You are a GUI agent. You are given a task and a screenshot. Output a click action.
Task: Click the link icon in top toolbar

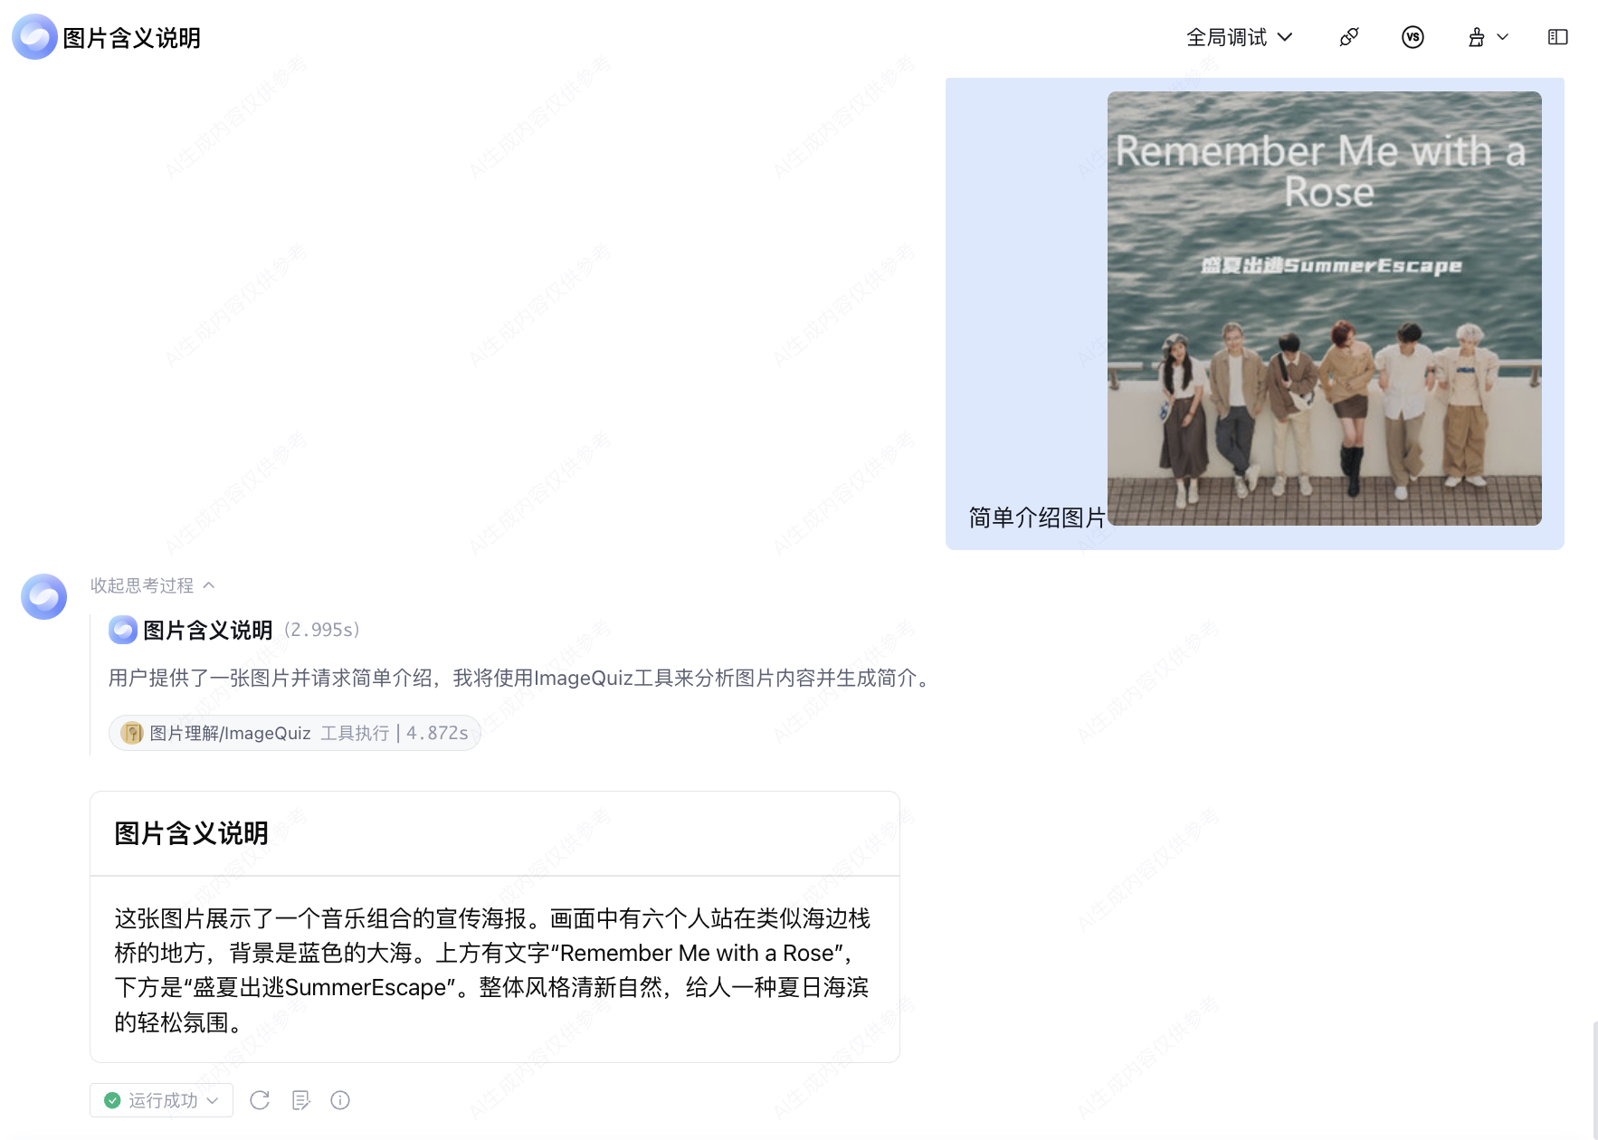1348,37
